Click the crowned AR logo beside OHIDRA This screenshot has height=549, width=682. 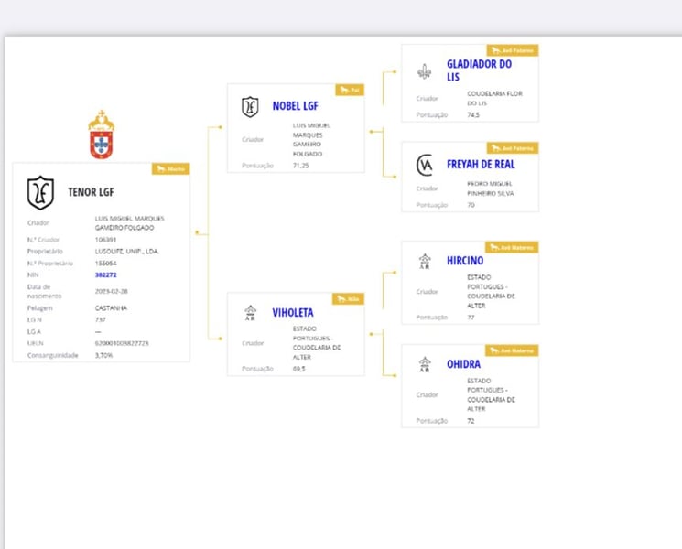pyautogui.click(x=424, y=364)
